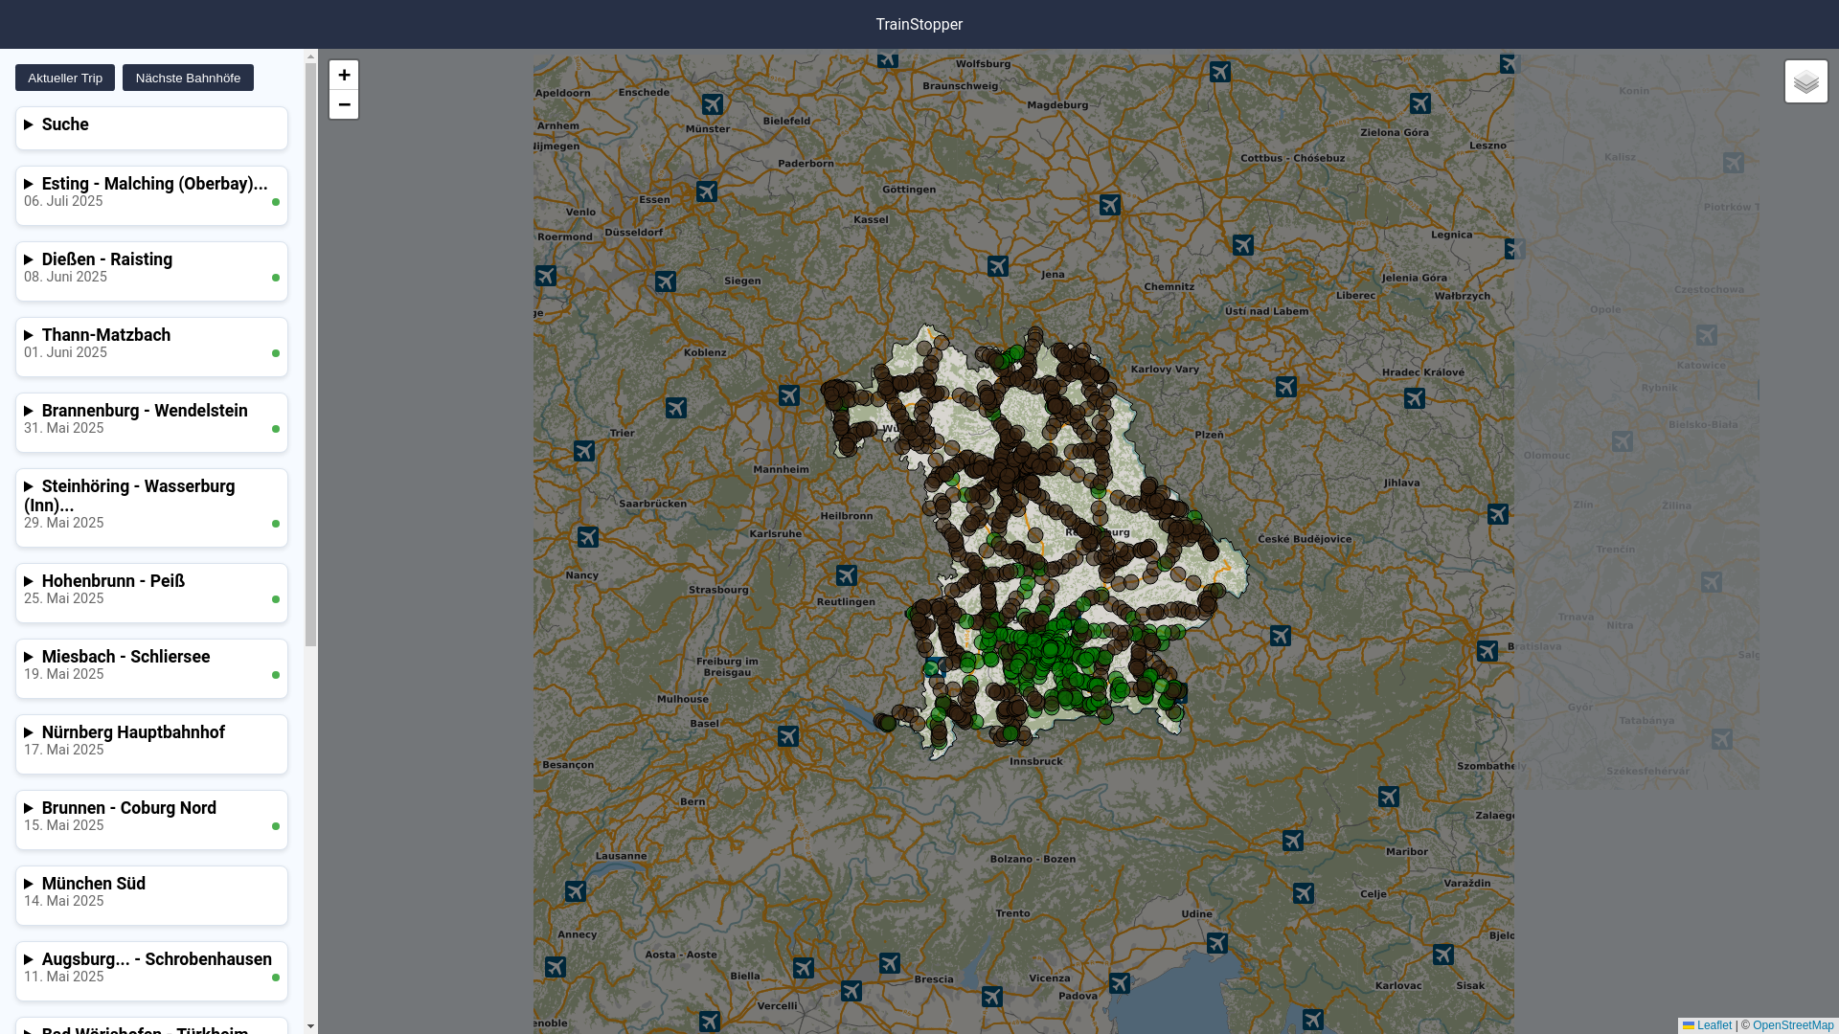1839x1034 pixels.
Task: Click the sidebar scroll-up arrow
Action: click(x=310, y=56)
